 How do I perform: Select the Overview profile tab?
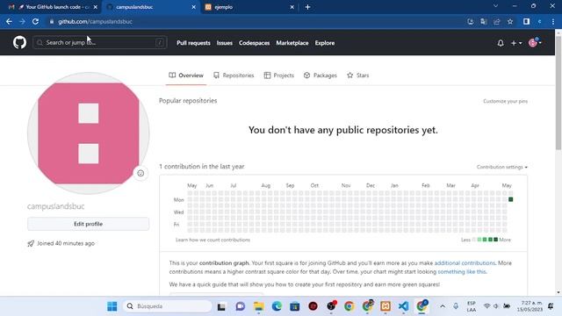point(186,75)
